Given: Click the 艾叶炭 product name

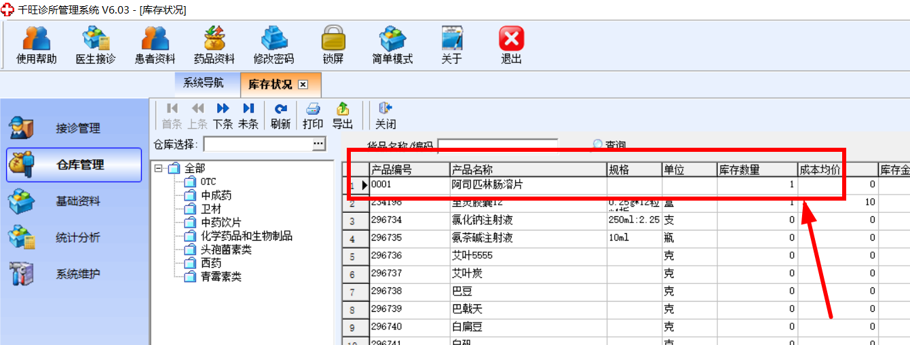Looking at the screenshot, I should pyautogui.click(x=529, y=274).
